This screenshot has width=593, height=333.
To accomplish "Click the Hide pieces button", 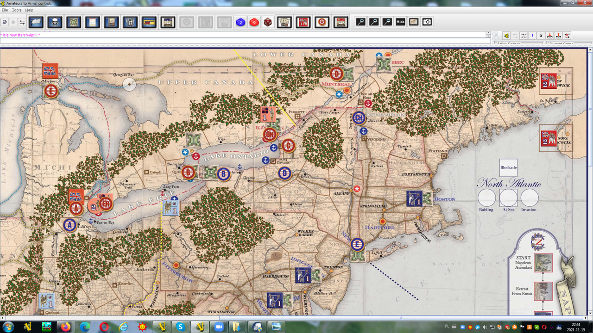I will click(x=400, y=22).
